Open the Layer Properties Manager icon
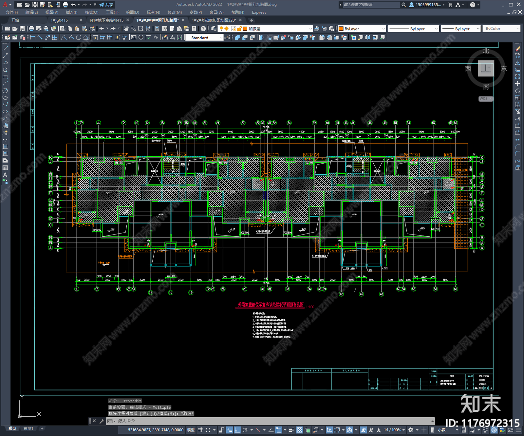 tap(214, 29)
